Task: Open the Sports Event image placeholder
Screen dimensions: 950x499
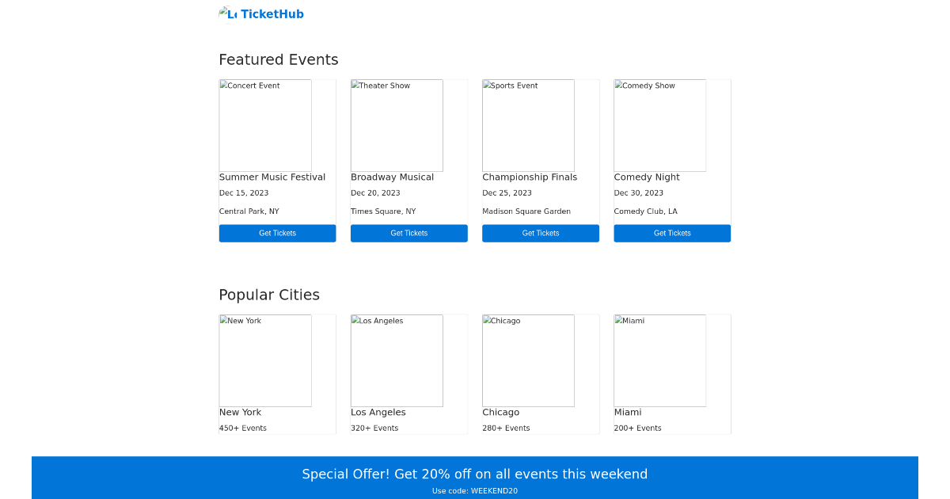Action: pyautogui.click(x=527, y=125)
